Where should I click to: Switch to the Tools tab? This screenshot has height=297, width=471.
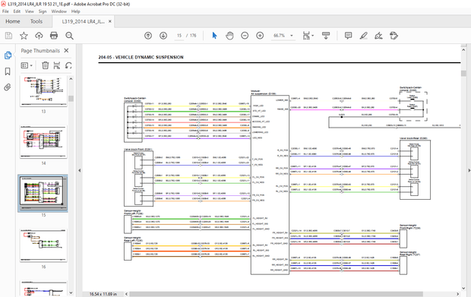36,21
